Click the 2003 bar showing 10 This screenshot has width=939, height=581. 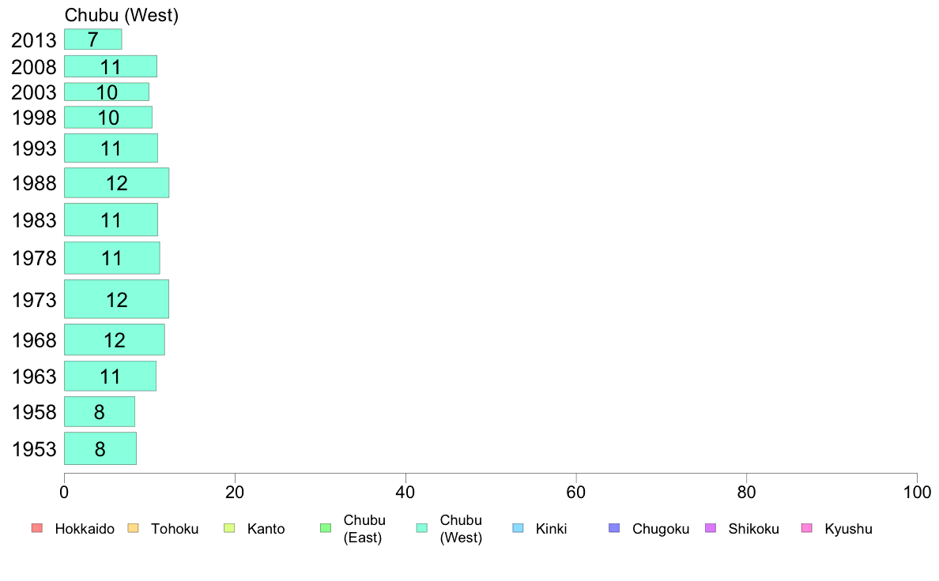(x=107, y=92)
